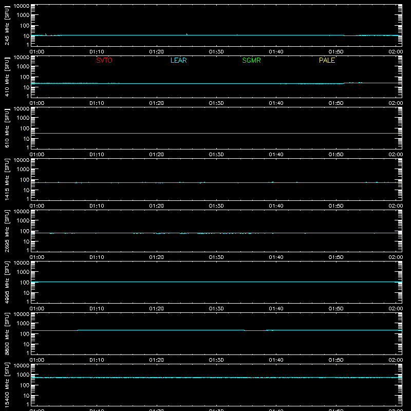This screenshot has width=411, height=411.
Task: Click 01:30 time label under 8800 MHz plot
Action: [216, 360]
